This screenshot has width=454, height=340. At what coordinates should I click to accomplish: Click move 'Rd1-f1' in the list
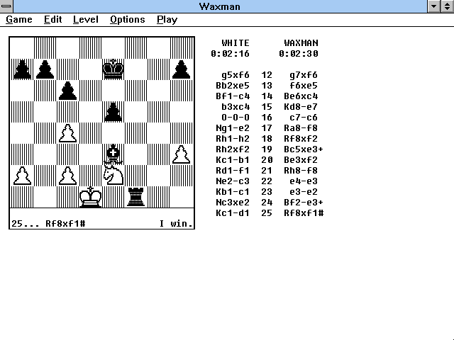pos(233,171)
